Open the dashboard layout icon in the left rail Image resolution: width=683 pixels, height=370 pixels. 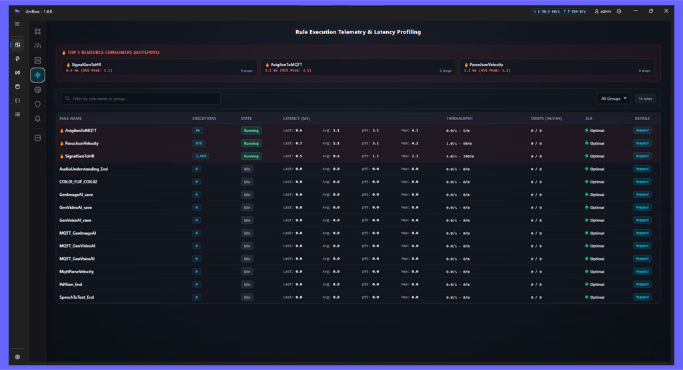point(17,45)
